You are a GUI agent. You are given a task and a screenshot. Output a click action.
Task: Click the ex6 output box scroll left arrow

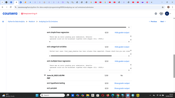[50, 70]
